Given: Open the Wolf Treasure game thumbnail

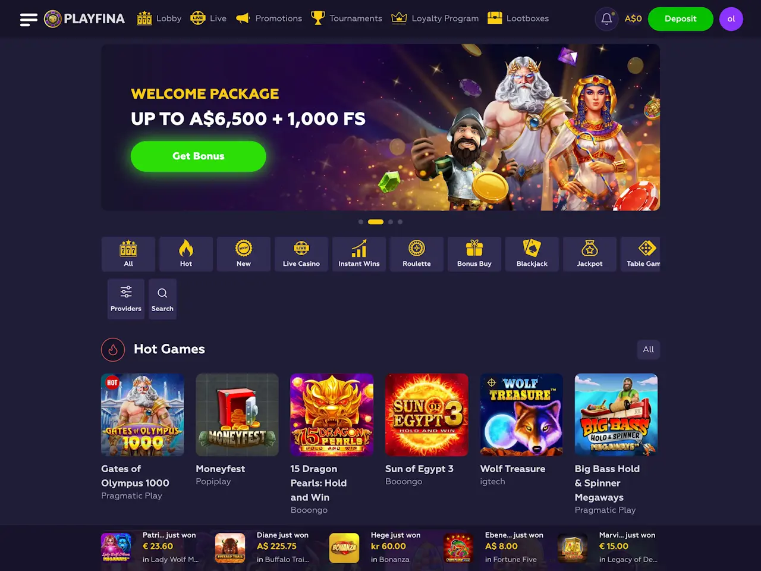Looking at the screenshot, I should (521, 415).
